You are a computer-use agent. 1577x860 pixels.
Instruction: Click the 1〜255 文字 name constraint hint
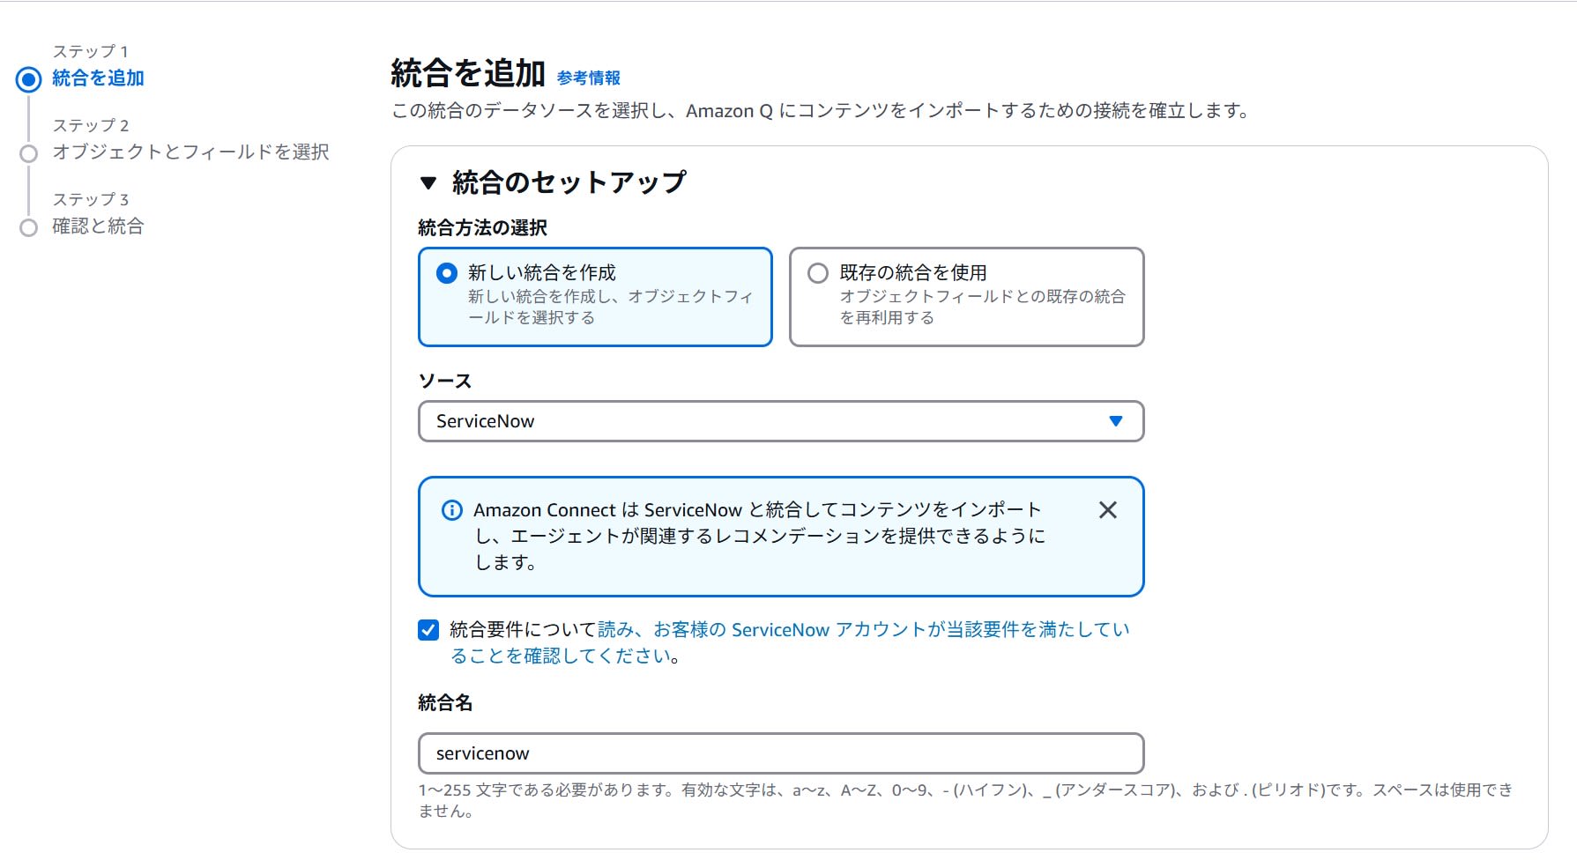(965, 800)
